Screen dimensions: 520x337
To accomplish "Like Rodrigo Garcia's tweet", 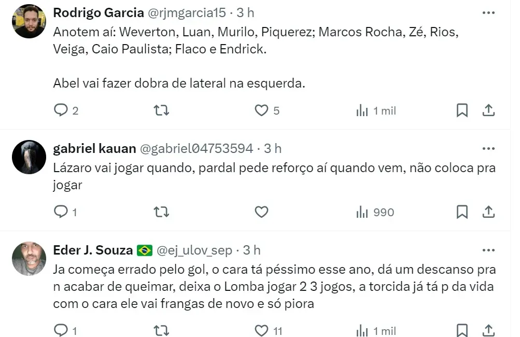I will click(x=262, y=110).
